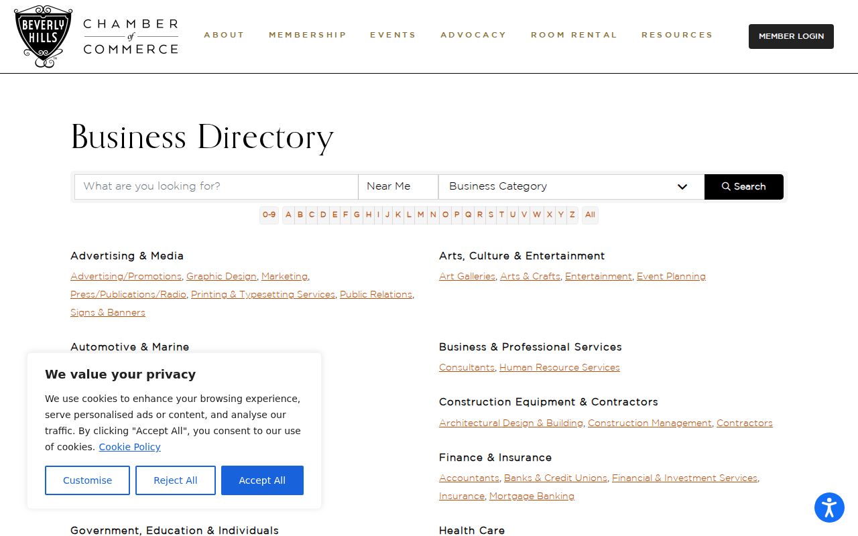Screen dimensions: 858x536
Task: Open Accountants link
Action: (469, 478)
